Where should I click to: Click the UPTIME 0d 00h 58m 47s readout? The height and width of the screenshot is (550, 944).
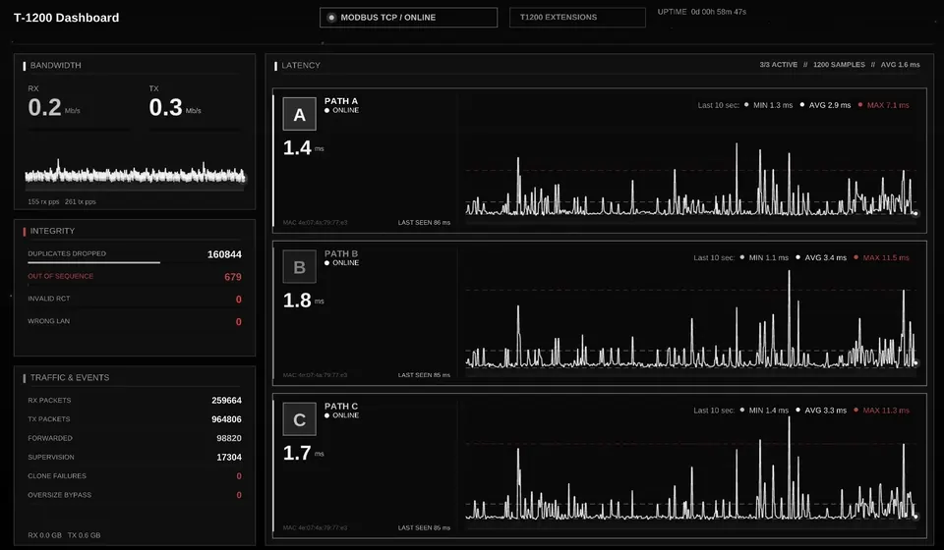tap(702, 12)
